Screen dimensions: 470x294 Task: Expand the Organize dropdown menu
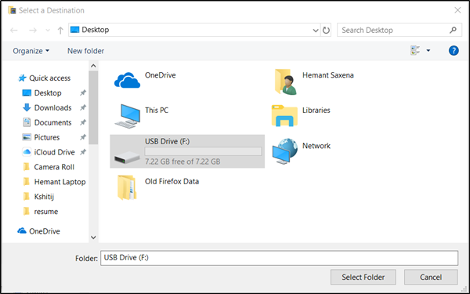point(31,51)
